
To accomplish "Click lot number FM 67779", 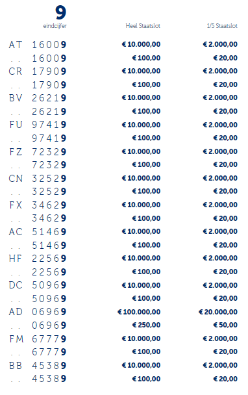I will (x=38, y=339).
